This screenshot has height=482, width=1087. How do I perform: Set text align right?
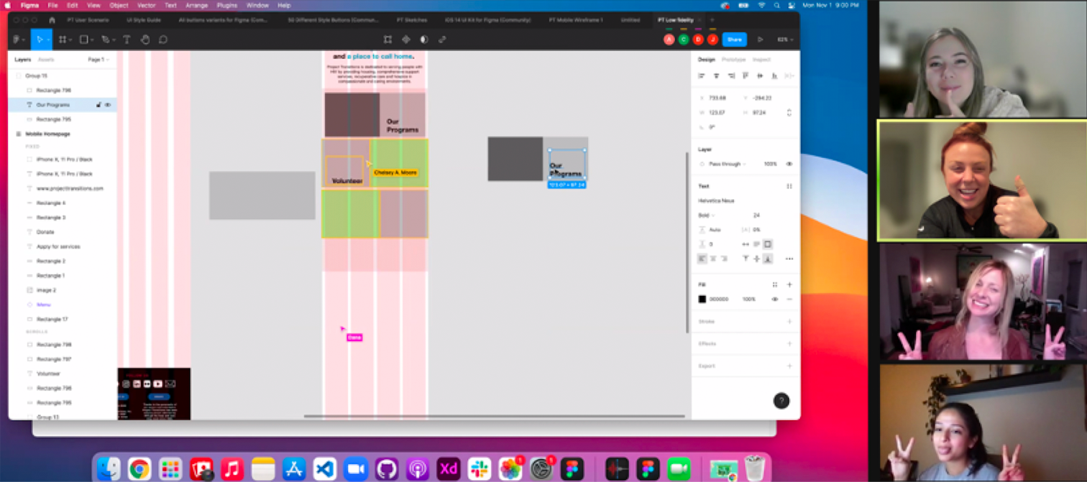(724, 259)
